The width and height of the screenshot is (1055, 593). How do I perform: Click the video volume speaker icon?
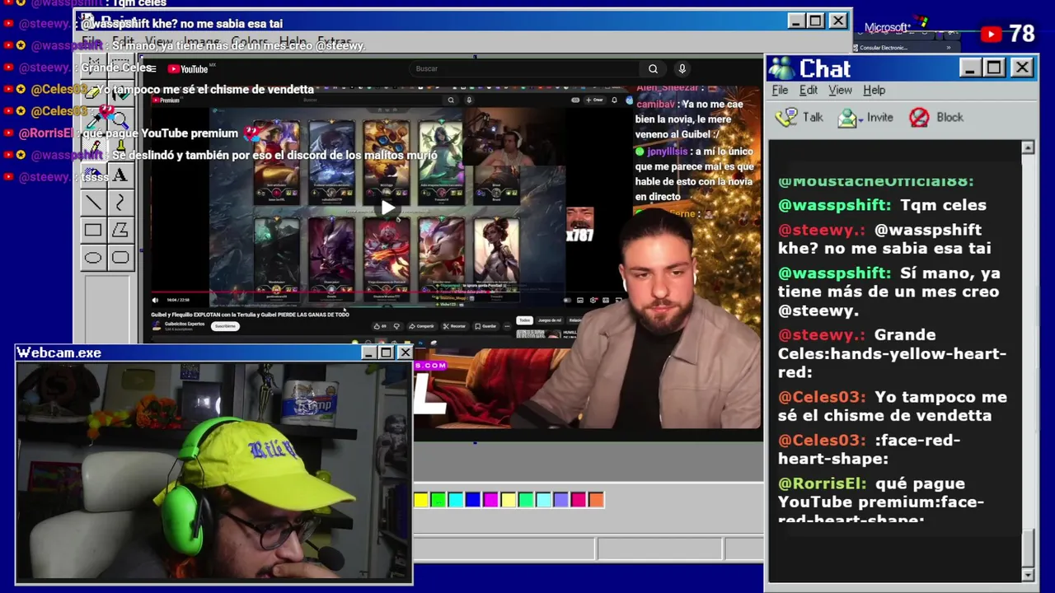click(x=155, y=300)
